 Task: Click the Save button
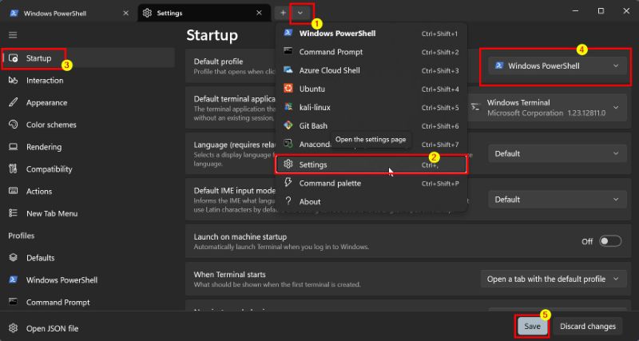[532, 326]
